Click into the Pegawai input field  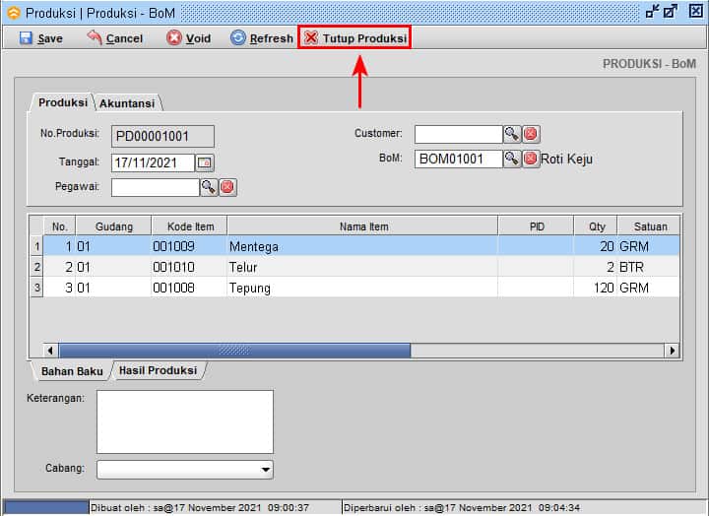[156, 187]
